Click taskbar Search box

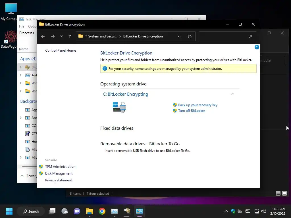pyautogui.click(x=31, y=211)
